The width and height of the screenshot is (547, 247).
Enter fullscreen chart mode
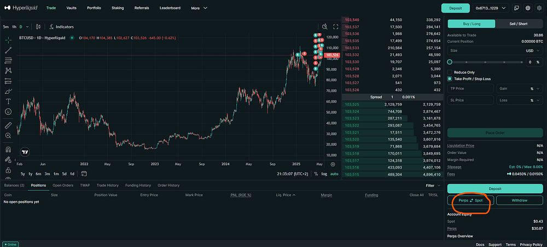pos(336,27)
